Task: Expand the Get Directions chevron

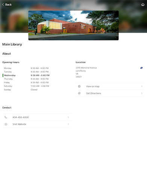Action: pos(142,93)
